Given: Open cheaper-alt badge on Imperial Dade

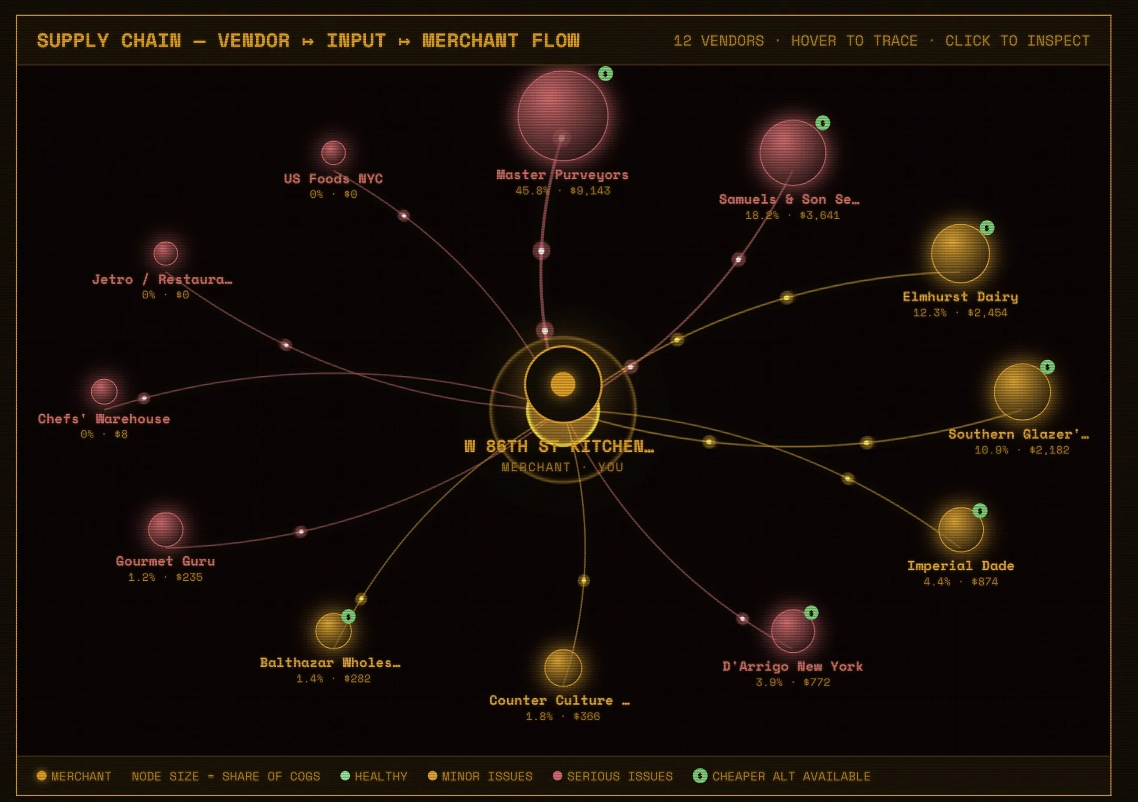Looking at the screenshot, I should click(x=980, y=511).
